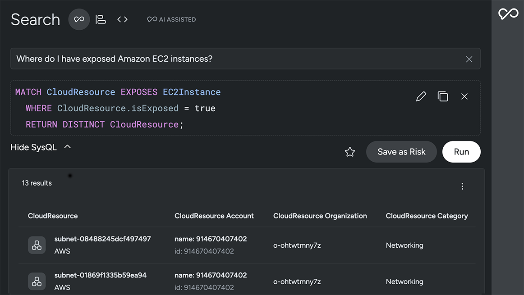Edit the SysQL query with pencil icon
Viewport: 524px width, 295px height.
point(421,96)
